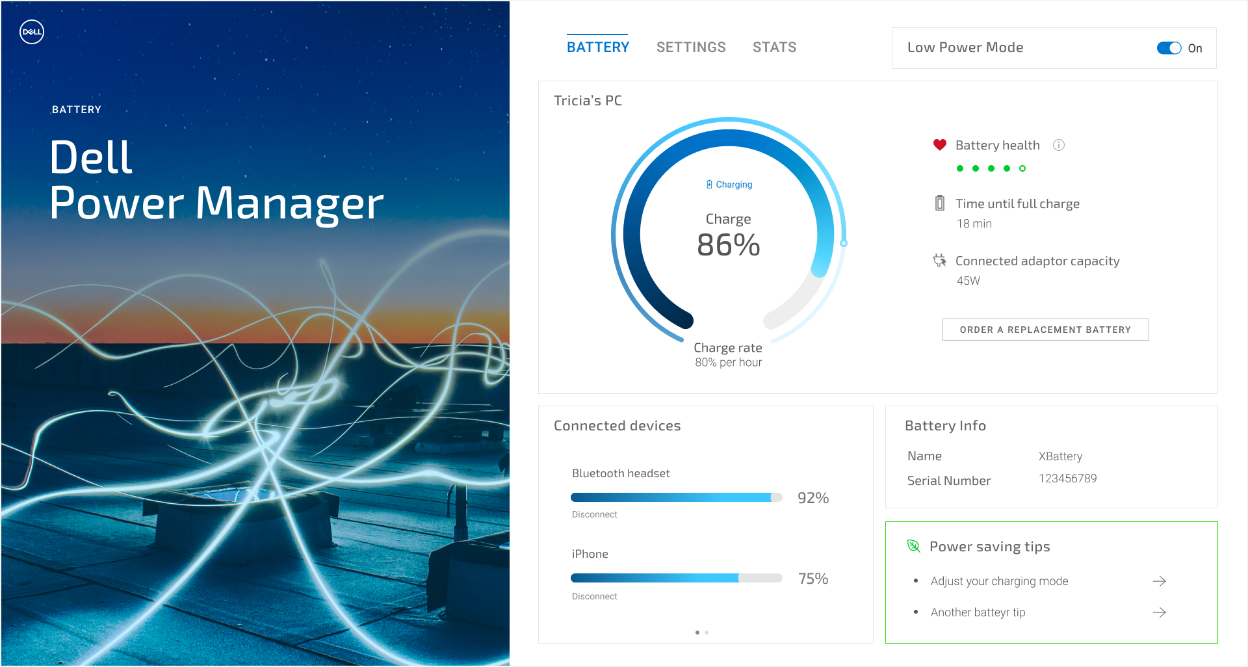The height and width of the screenshot is (667, 1248).
Task: Open arrow for Another batteyr tip
Action: pos(1160,612)
